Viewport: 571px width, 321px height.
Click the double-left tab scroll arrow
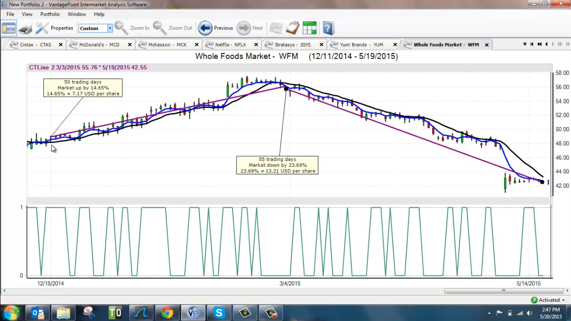(539, 44)
